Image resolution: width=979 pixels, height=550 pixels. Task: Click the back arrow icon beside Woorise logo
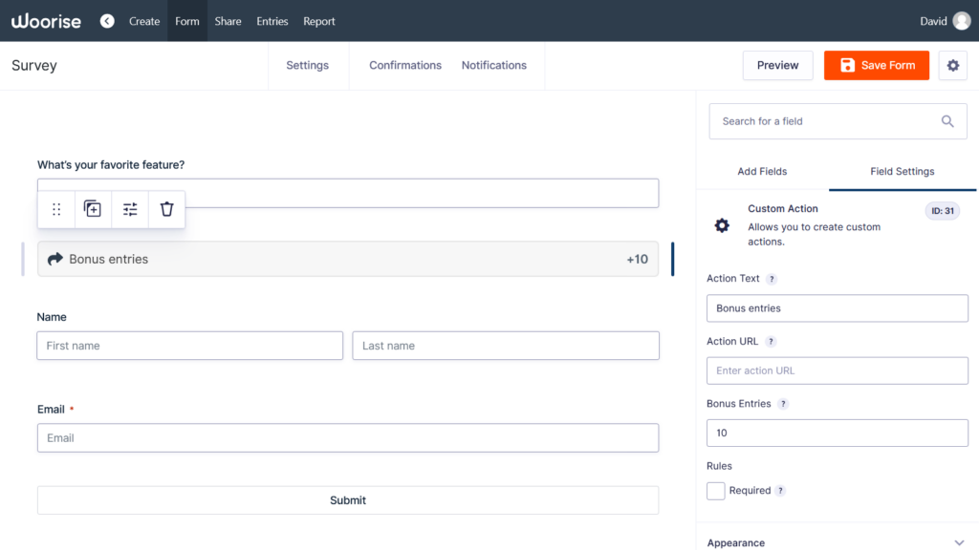(107, 21)
